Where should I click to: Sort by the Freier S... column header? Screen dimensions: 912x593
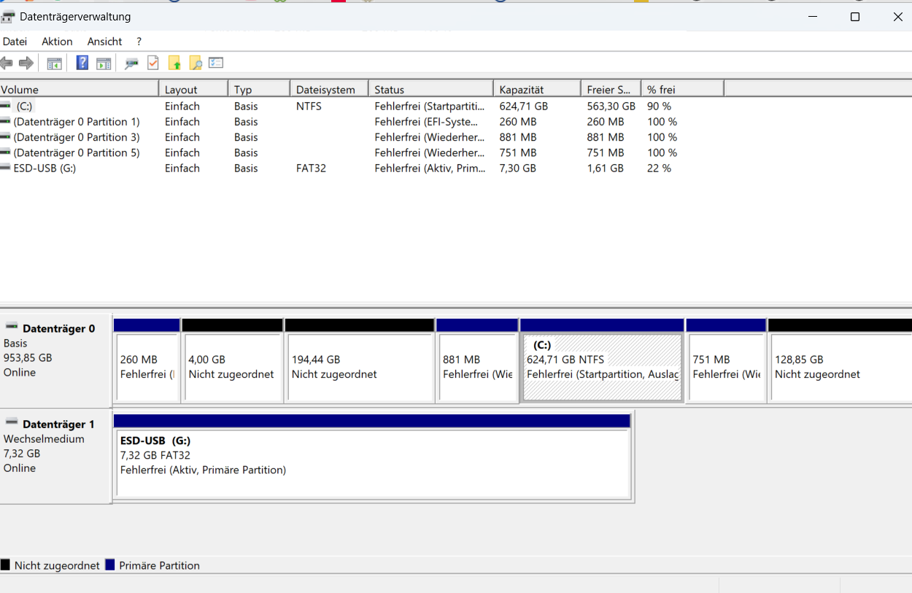coord(611,90)
